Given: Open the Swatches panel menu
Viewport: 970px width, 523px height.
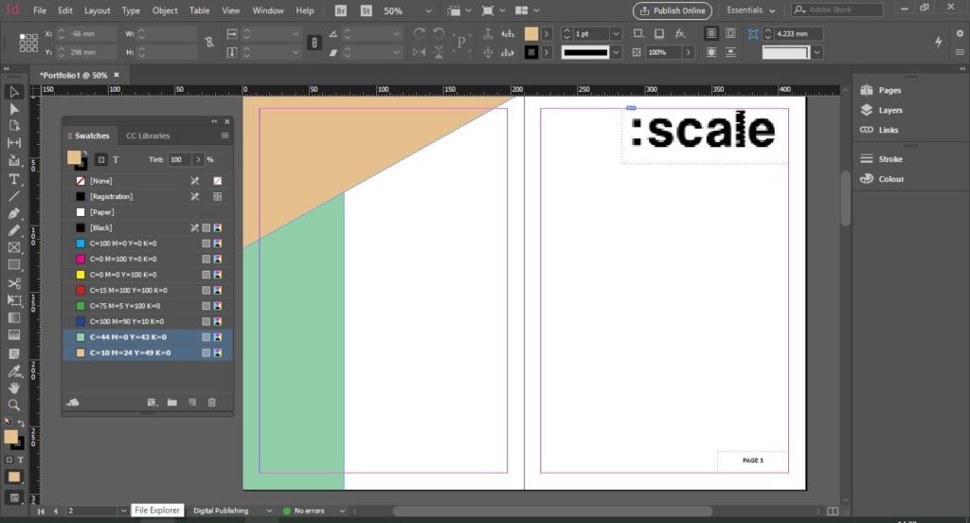Looking at the screenshot, I should pos(225,135).
